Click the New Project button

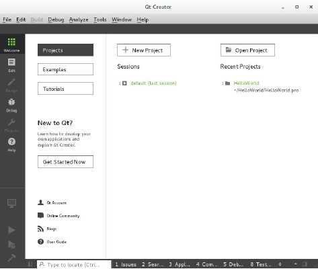click(x=144, y=50)
